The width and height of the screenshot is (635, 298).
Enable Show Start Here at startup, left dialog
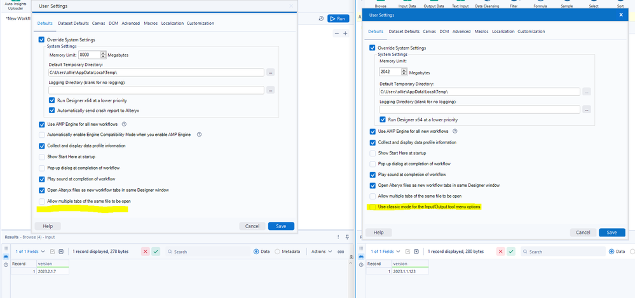point(42,157)
